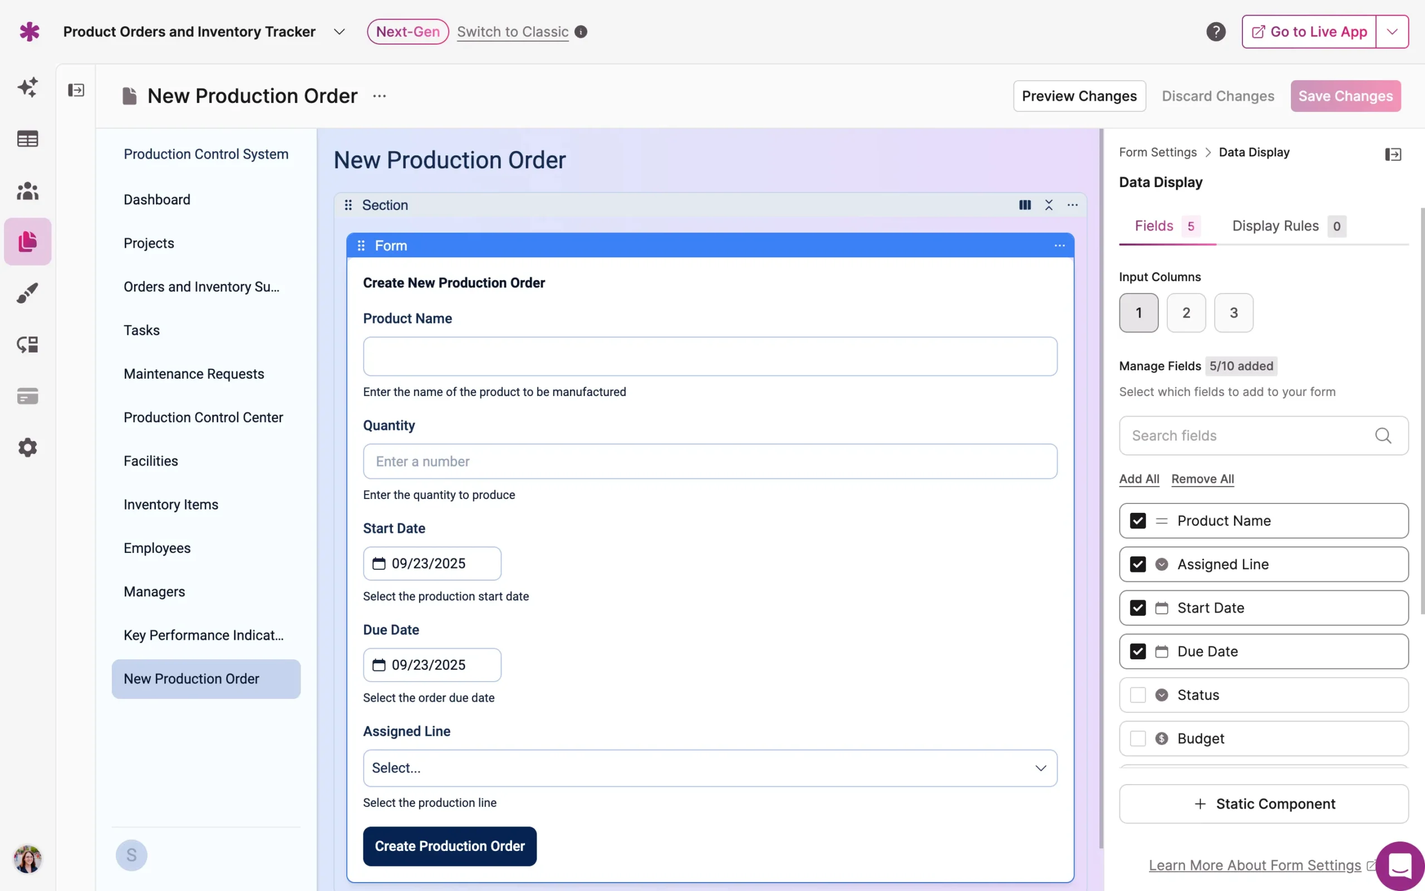
Task: Click the Save Changes button
Action: click(x=1345, y=96)
